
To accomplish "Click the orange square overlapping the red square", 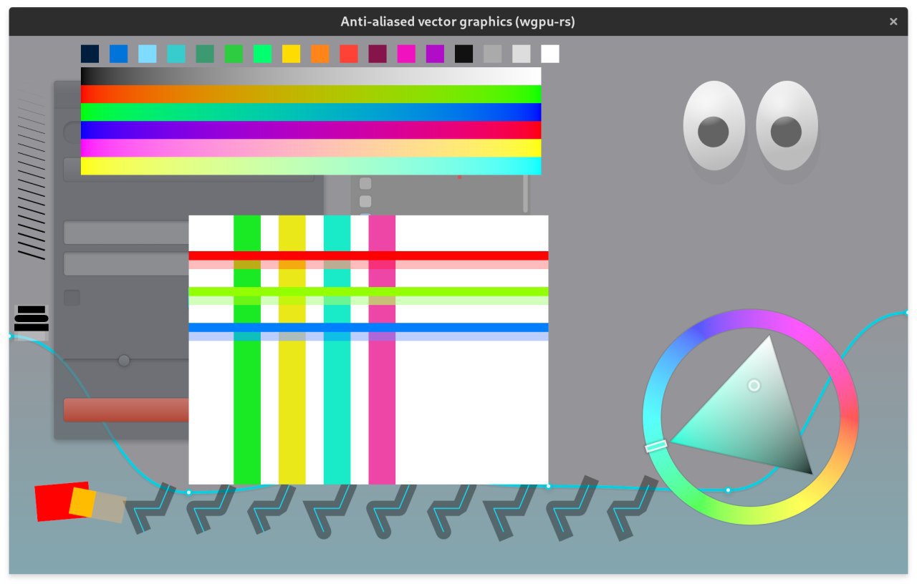I will click(x=82, y=502).
